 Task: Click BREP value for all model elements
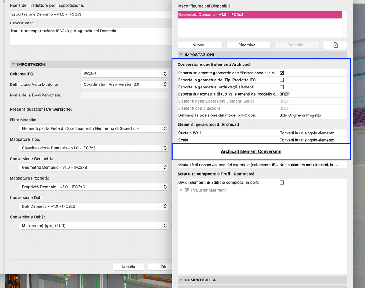[x=285, y=94]
